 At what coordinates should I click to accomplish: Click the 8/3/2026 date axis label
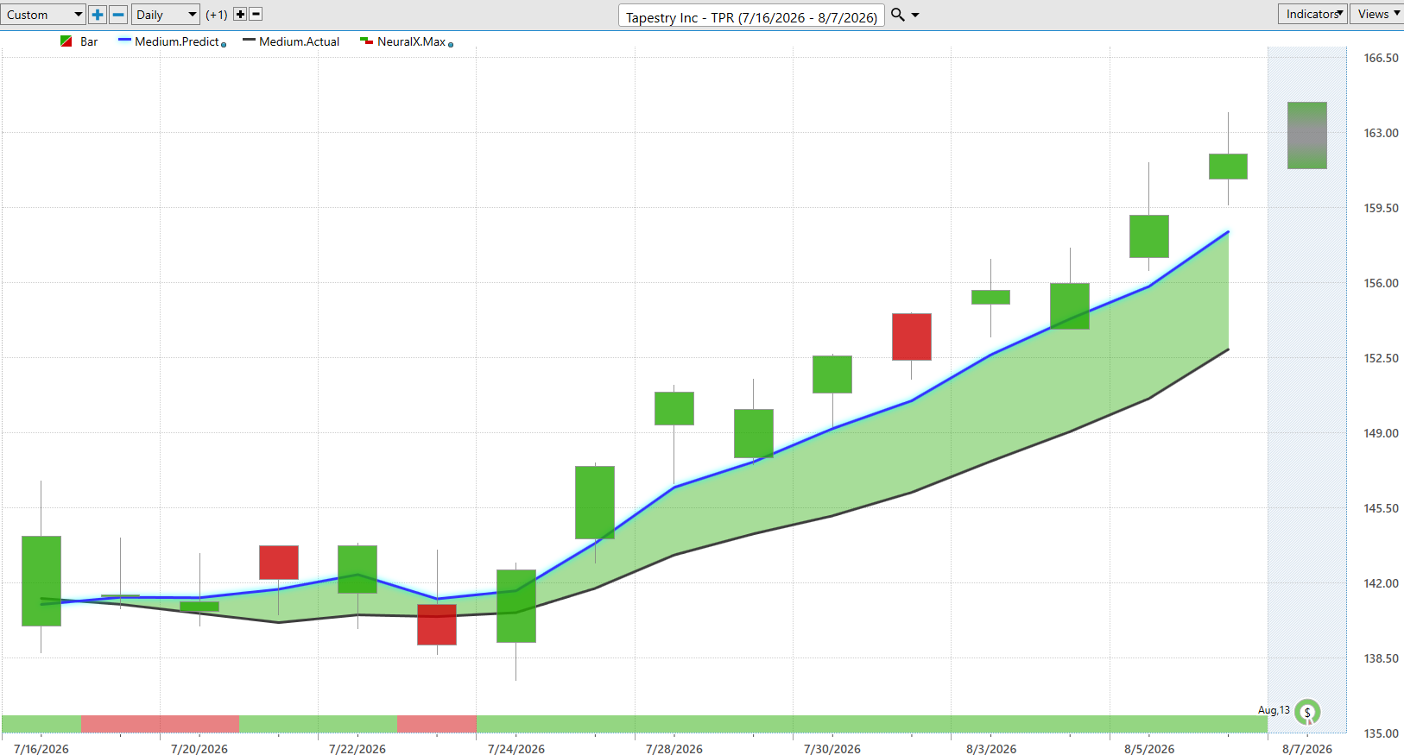tap(991, 749)
